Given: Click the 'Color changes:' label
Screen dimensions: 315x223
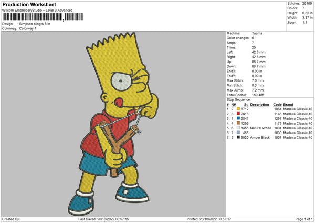Looking at the screenshot, I should (238, 38).
